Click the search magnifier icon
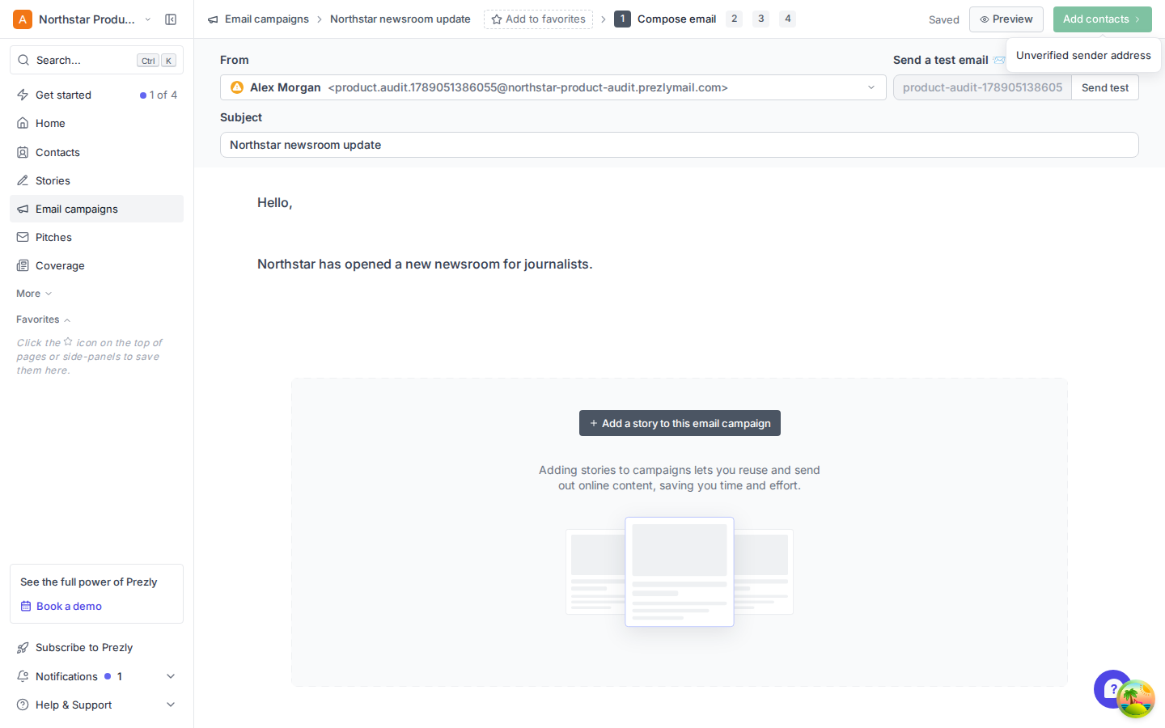Screen dimensions: 1165x728 click(23, 60)
